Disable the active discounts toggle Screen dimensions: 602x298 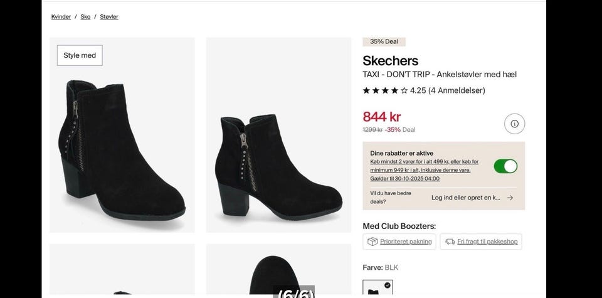click(505, 166)
